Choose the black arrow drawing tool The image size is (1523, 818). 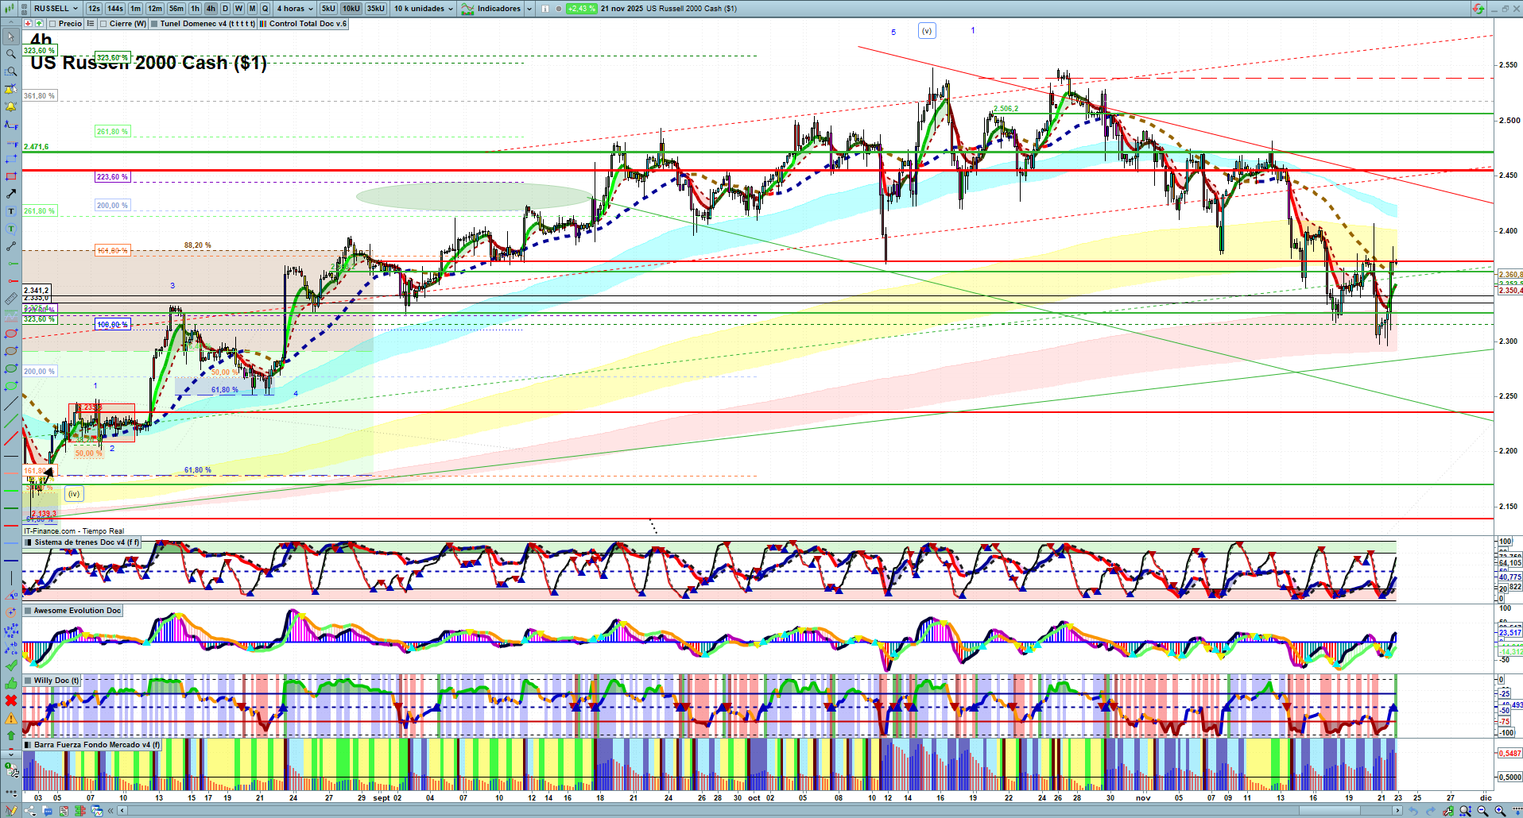[x=11, y=194]
